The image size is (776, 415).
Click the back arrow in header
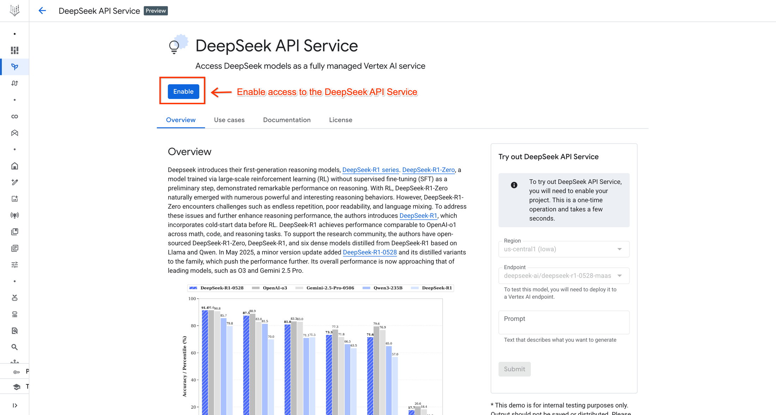click(x=42, y=11)
